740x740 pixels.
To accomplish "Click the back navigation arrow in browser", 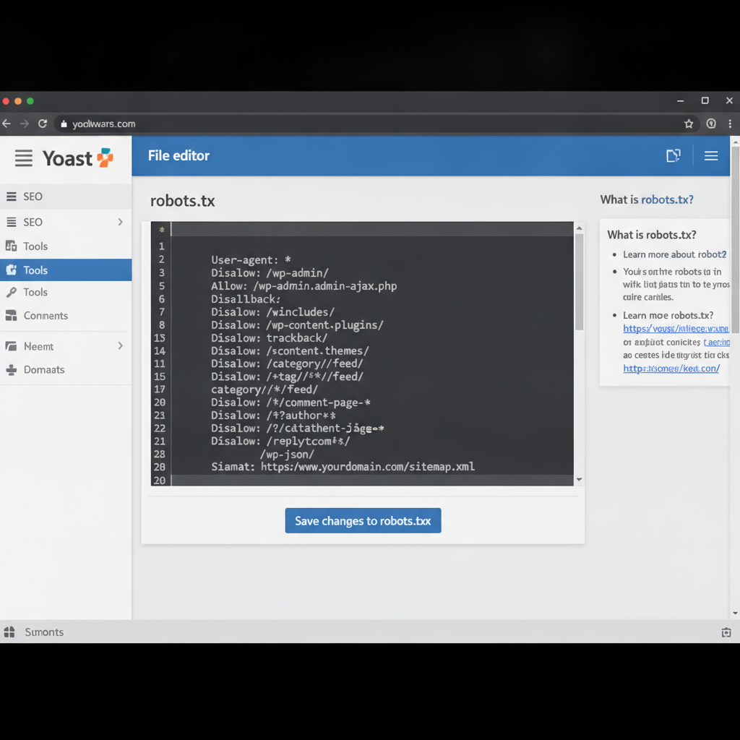I will (x=7, y=124).
